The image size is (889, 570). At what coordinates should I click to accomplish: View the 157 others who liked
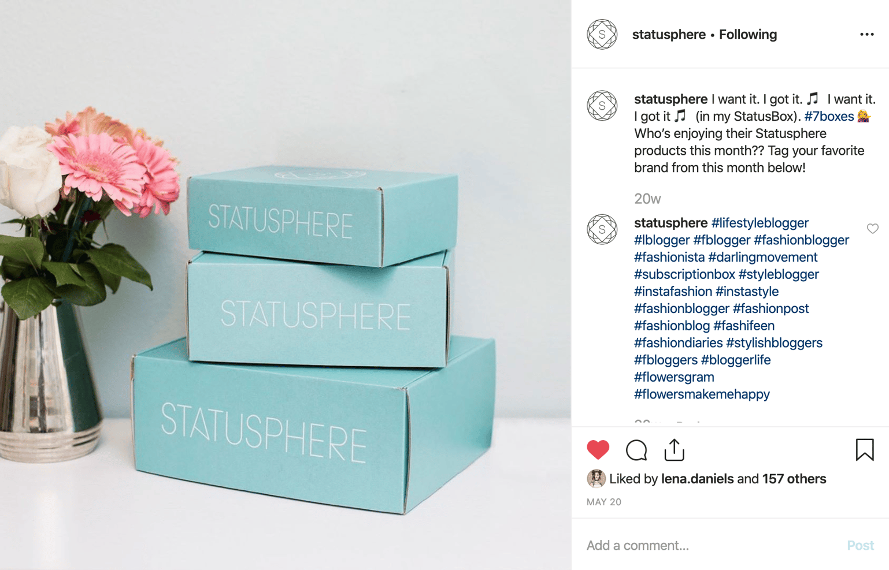pyautogui.click(x=794, y=479)
